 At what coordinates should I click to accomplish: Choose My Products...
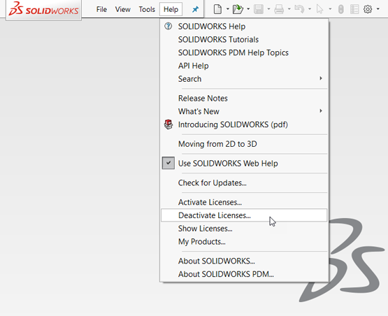(x=244, y=241)
